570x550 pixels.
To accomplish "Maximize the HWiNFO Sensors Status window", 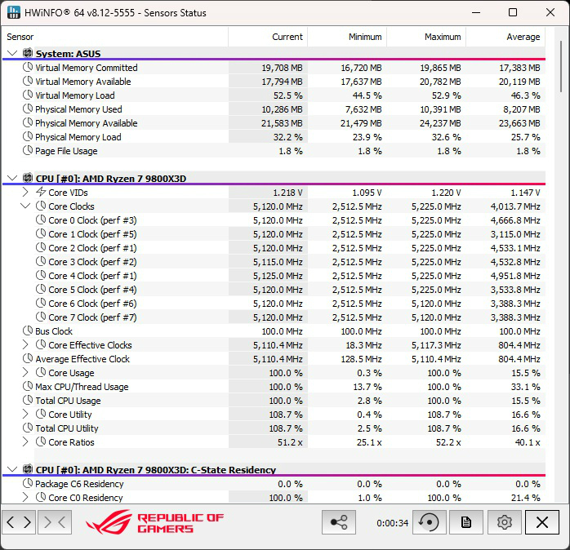I will pyautogui.click(x=513, y=12).
